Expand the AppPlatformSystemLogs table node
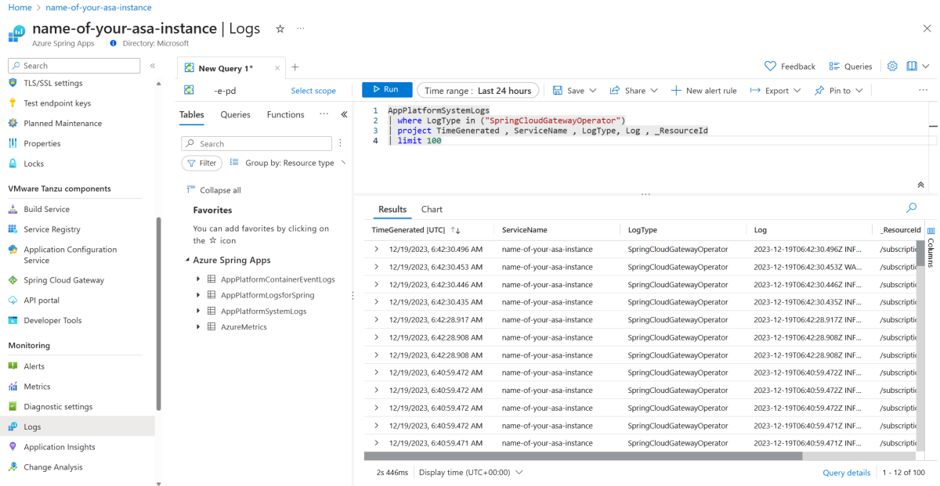Screen dimensions: 940x486 pos(199,311)
